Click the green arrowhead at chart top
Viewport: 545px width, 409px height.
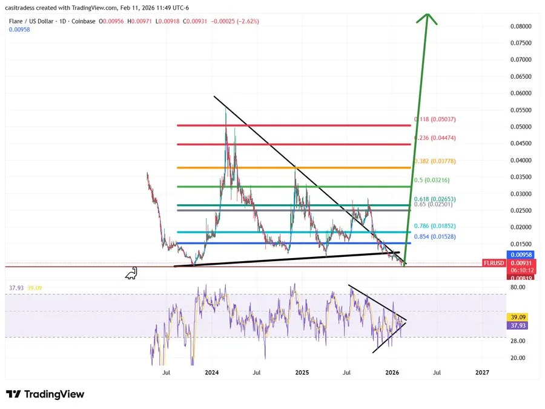427,19
